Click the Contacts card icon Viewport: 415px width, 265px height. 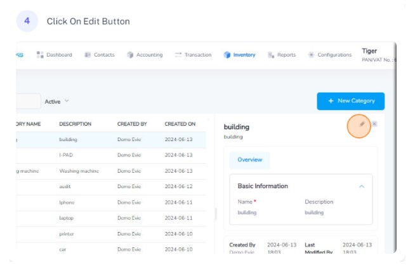(x=88, y=55)
